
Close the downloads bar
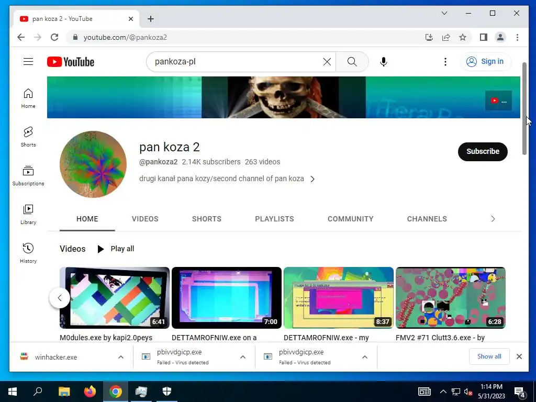pyautogui.click(x=519, y=356)
